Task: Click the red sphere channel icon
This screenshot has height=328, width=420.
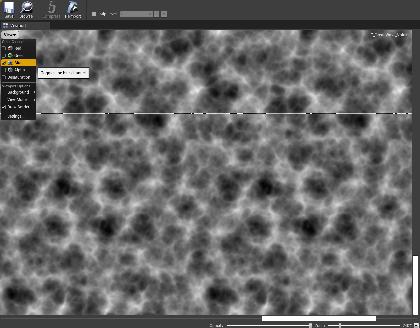Action: 10,48
